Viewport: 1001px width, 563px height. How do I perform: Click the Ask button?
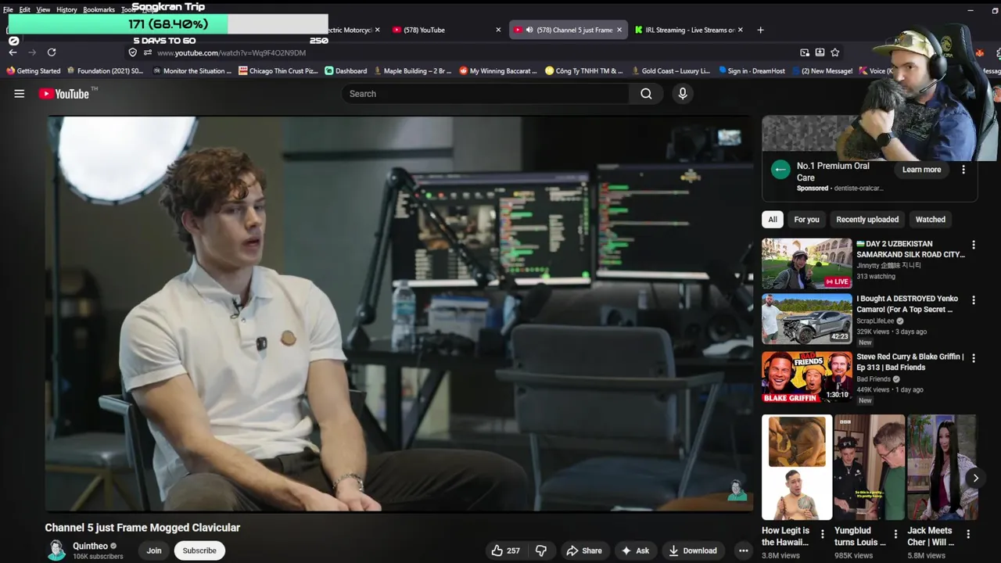coord(635,550)
